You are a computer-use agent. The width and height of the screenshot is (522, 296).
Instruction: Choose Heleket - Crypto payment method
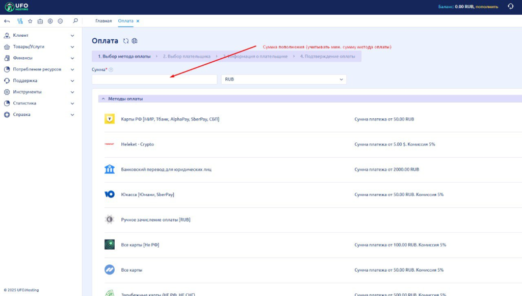(137, 144)
